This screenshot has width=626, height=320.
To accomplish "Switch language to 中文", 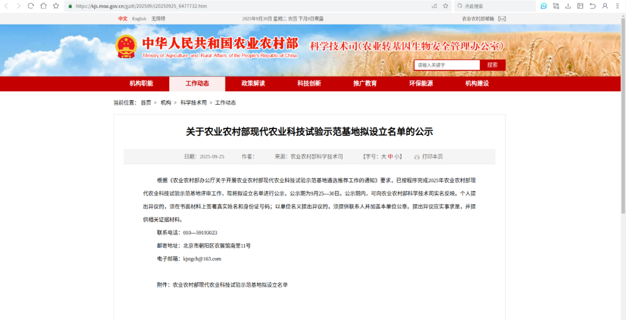I will (122, 19).
